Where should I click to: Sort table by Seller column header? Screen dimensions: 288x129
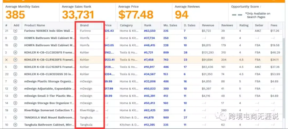coord(259,25)
